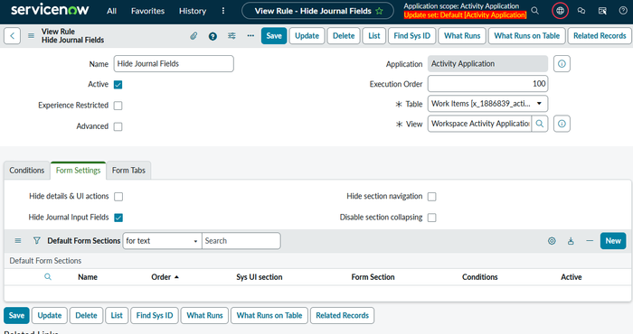Open the globe scope picker icon
Viewport: 633px width, 334px height.
(560, 11)
